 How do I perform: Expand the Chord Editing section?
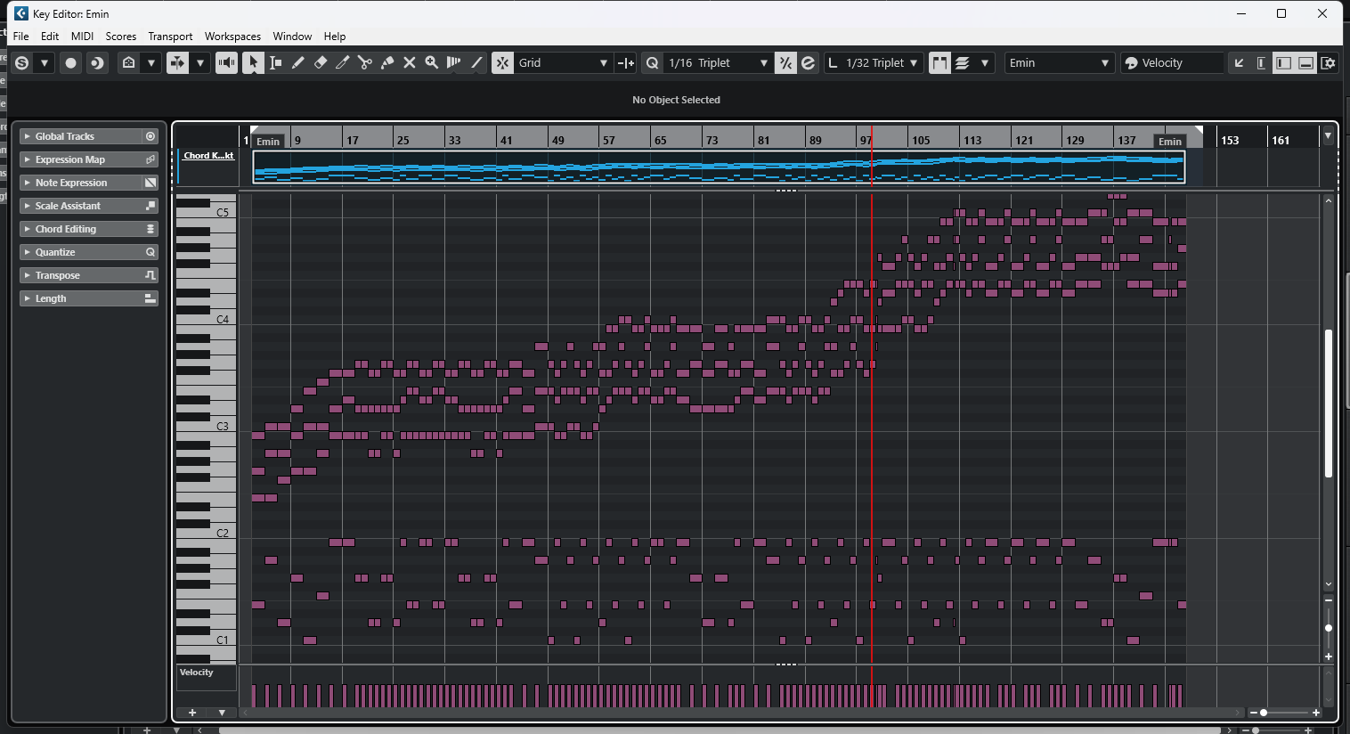tap(28, 229)
